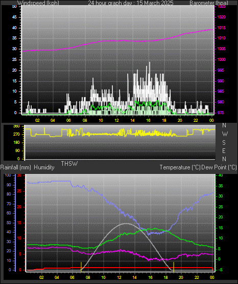Click the Barometer (hpa) axis title
The height and width of the screenshot is (284, 238).
209,3
